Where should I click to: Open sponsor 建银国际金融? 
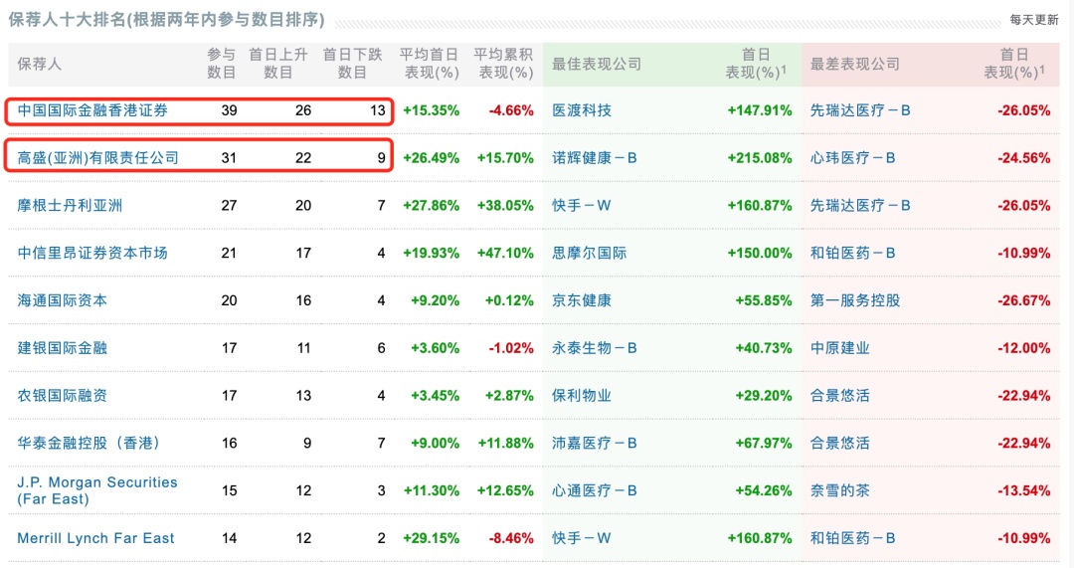63,348
